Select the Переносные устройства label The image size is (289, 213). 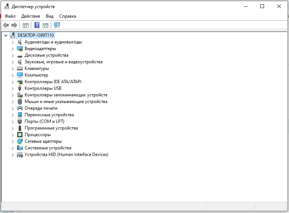(49, 115)
